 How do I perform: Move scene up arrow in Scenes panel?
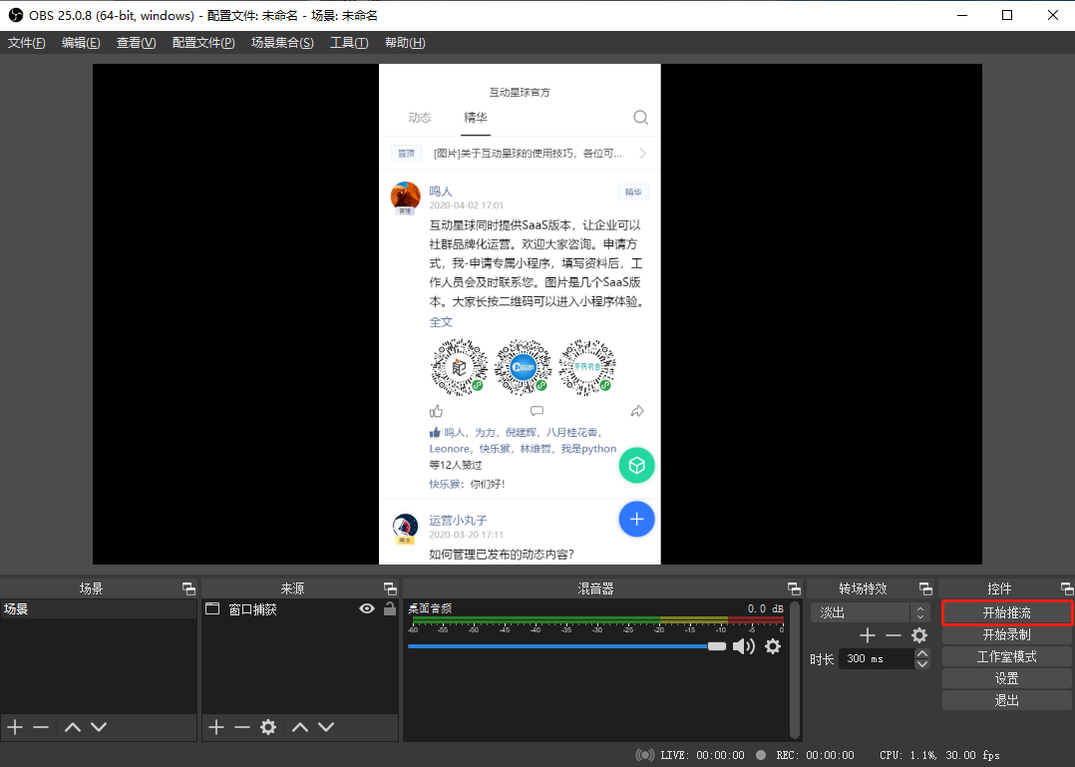click(73, 727)
